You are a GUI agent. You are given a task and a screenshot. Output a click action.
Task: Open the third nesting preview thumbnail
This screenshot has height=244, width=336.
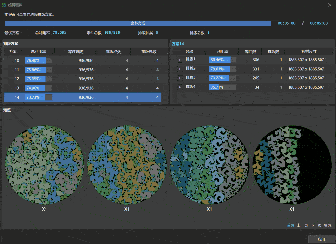point(209,165)
